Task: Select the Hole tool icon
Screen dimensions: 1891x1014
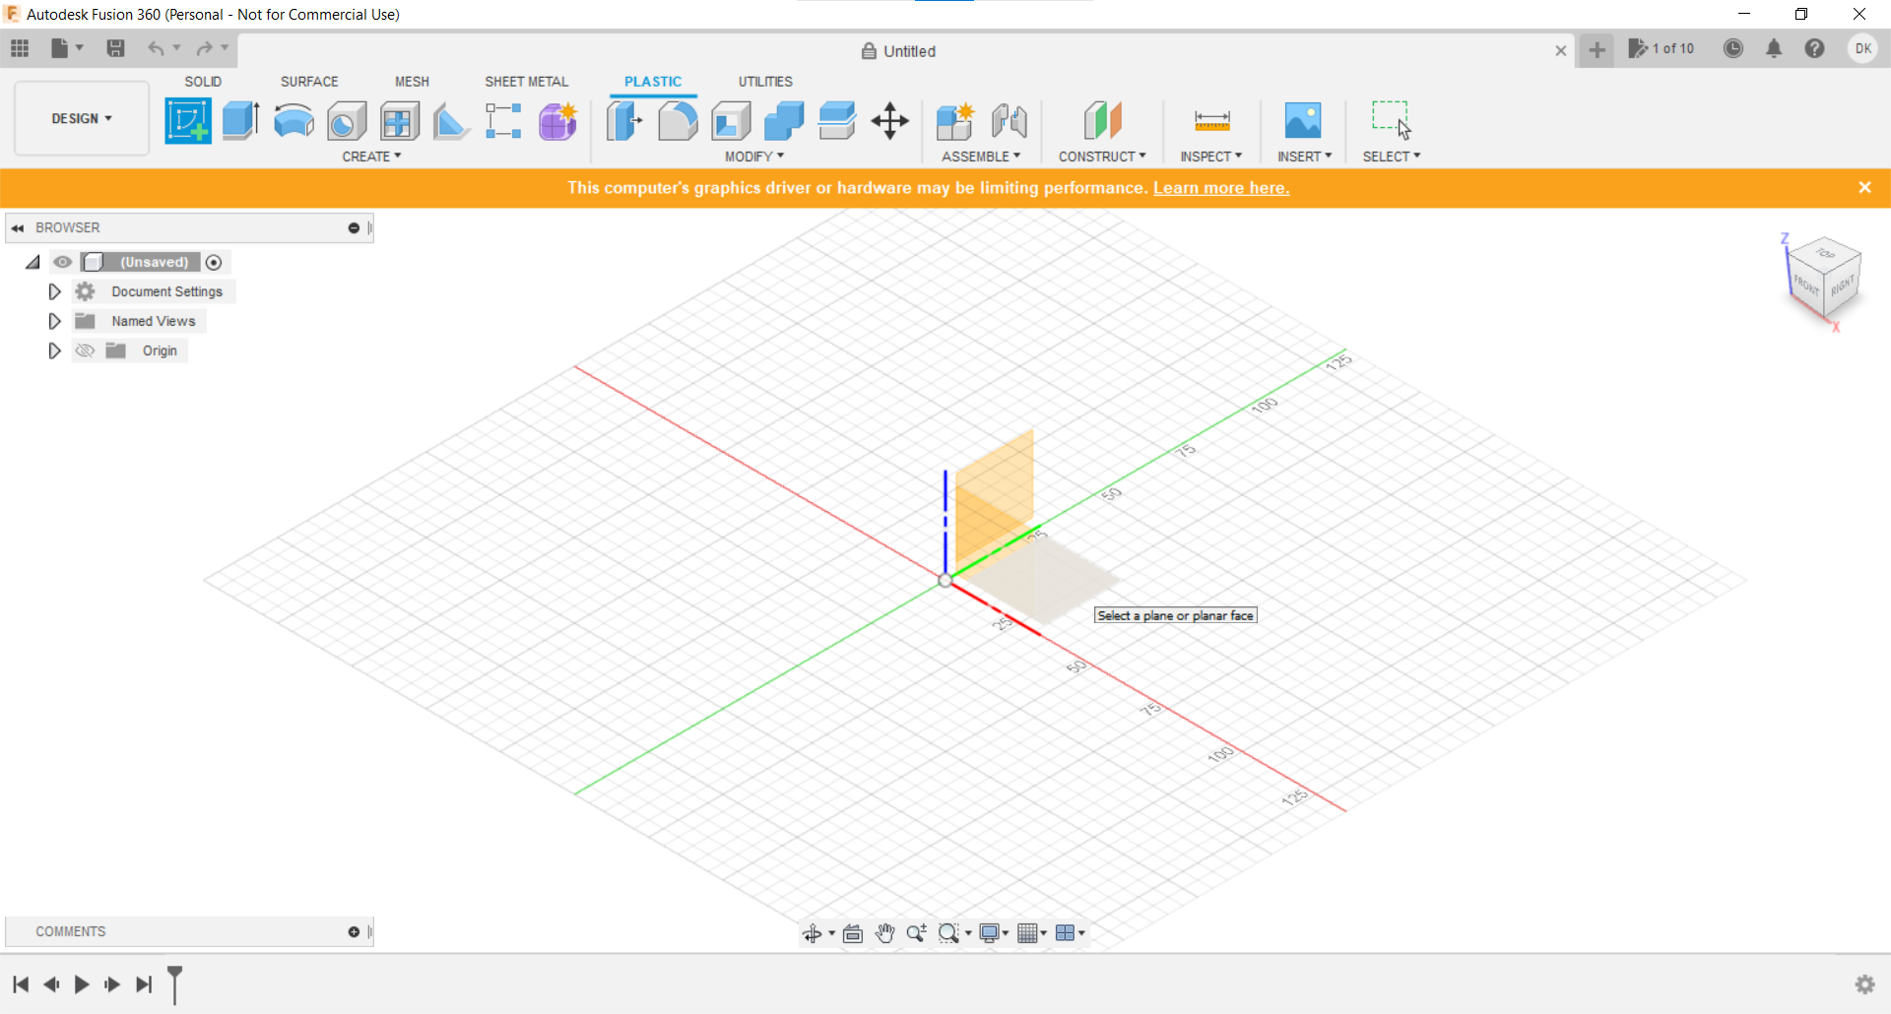Action: 347,121
